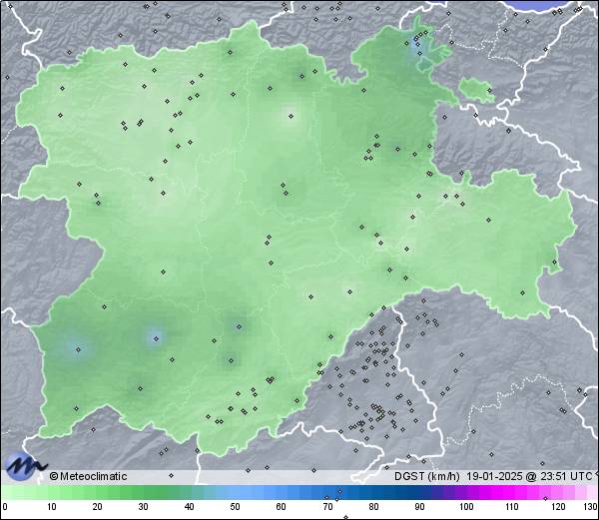Pick the light blue swatch above 50
The width and height of the screenshot is (599, 520).
click(x=235, y=492)
